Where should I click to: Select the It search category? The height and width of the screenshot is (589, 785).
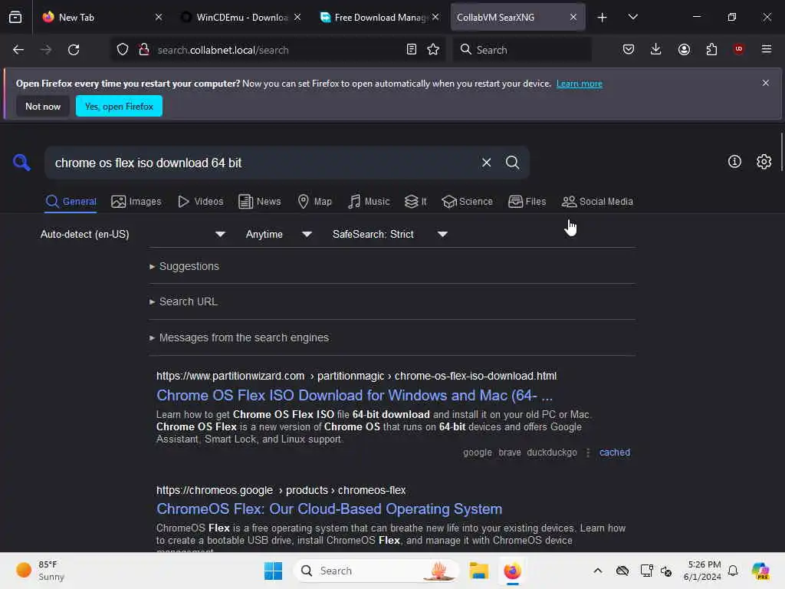click(x=415, y=202)
